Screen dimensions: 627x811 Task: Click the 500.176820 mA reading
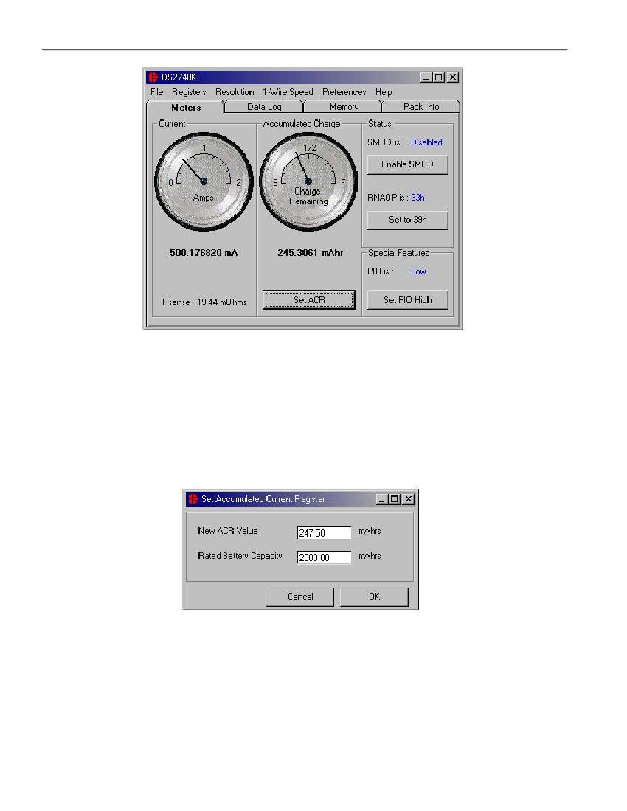[204, 253]
